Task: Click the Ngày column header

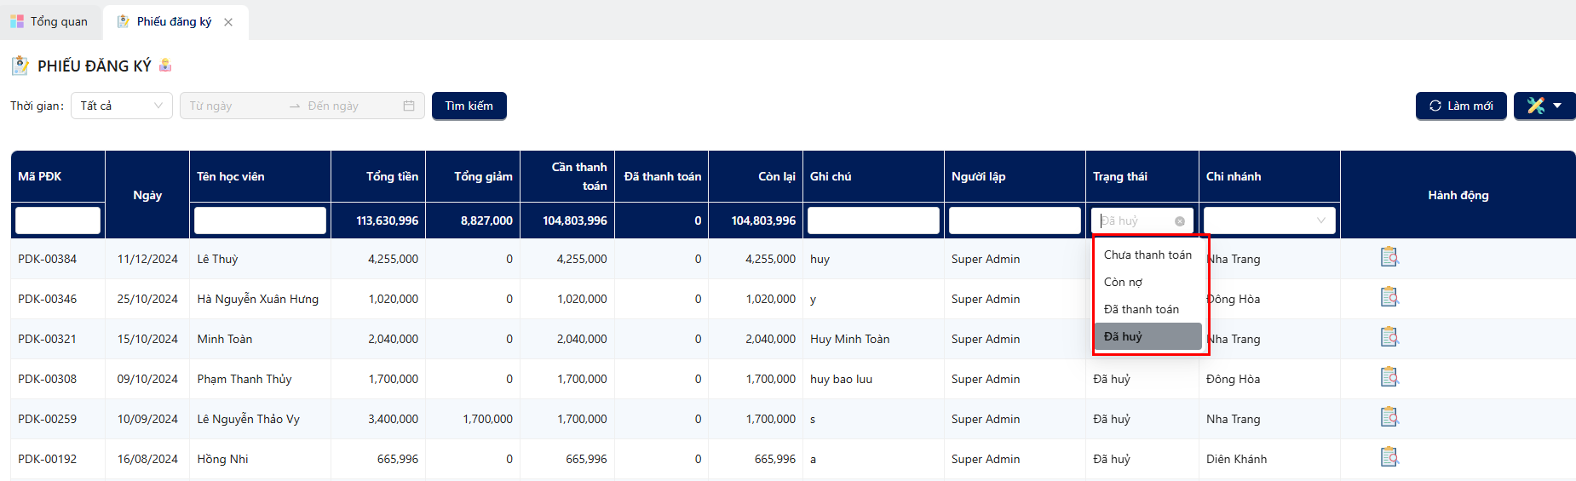Action: point(147,195)
